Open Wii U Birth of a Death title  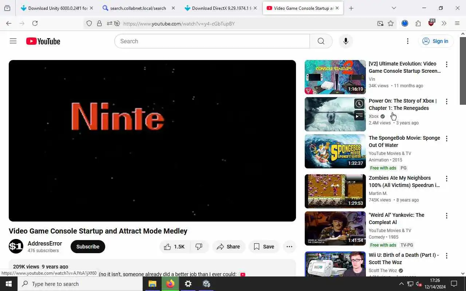pyautogui.click(x=404, y=259)
